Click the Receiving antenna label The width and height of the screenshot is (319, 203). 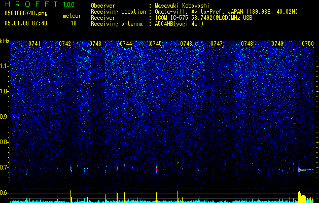(x=117, y=24)
